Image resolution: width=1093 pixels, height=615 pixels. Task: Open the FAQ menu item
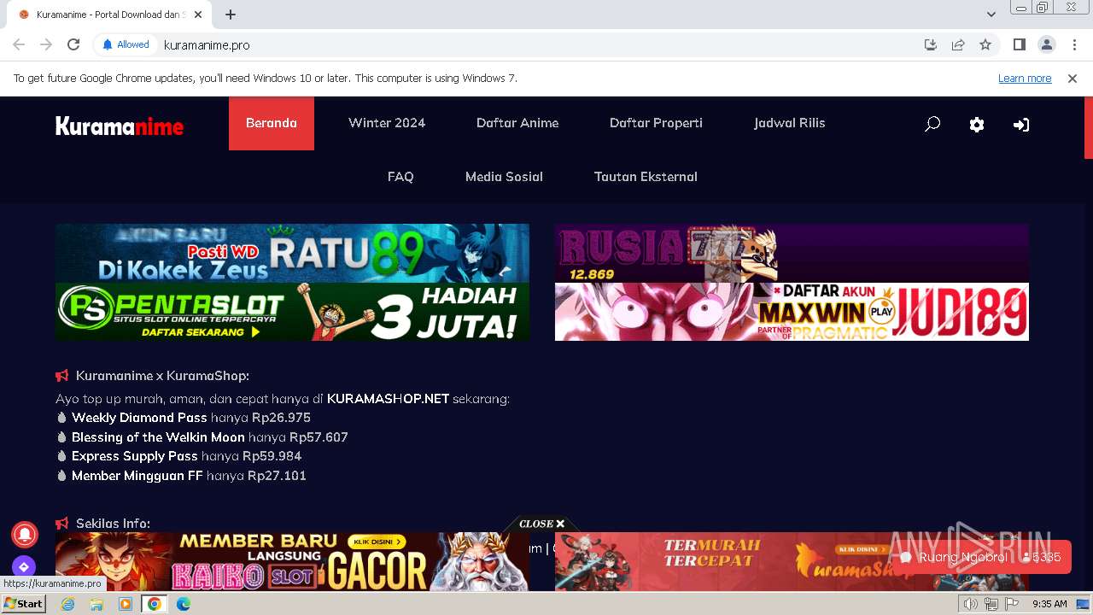[x=400, y=177]
